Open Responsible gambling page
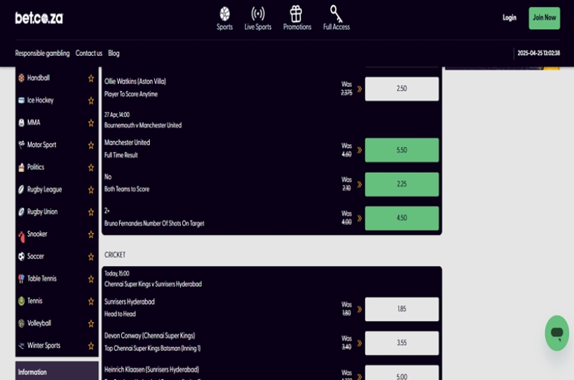This screenshot has width=574, height=380. [x=42, y=53]
